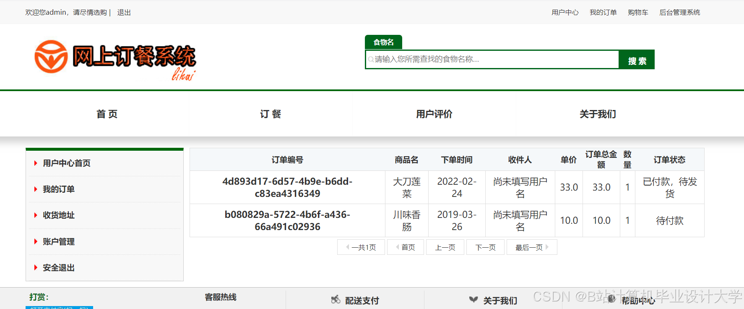Click red arrow beside 我的订单
The height and width of the screenshot is (309, 744).
(36, 189)
